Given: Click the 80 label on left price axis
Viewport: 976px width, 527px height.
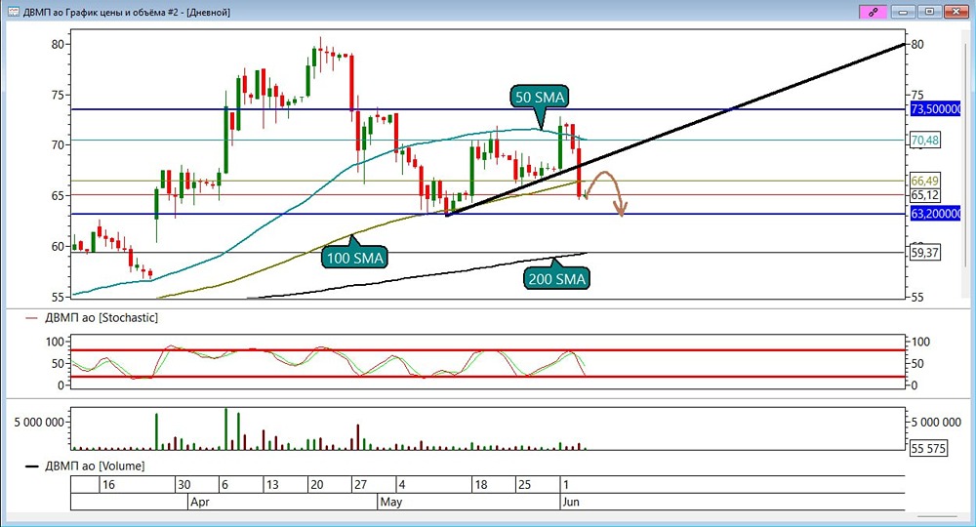Looking at the screenshot, I should tap(58, 44).
